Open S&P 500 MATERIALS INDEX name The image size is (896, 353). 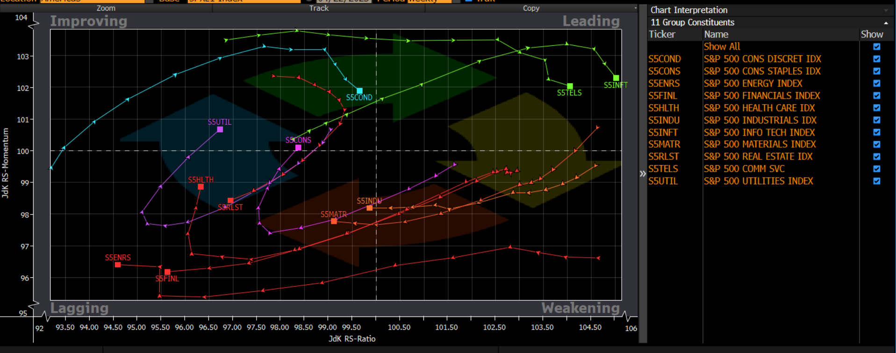(x=760, y=144)
